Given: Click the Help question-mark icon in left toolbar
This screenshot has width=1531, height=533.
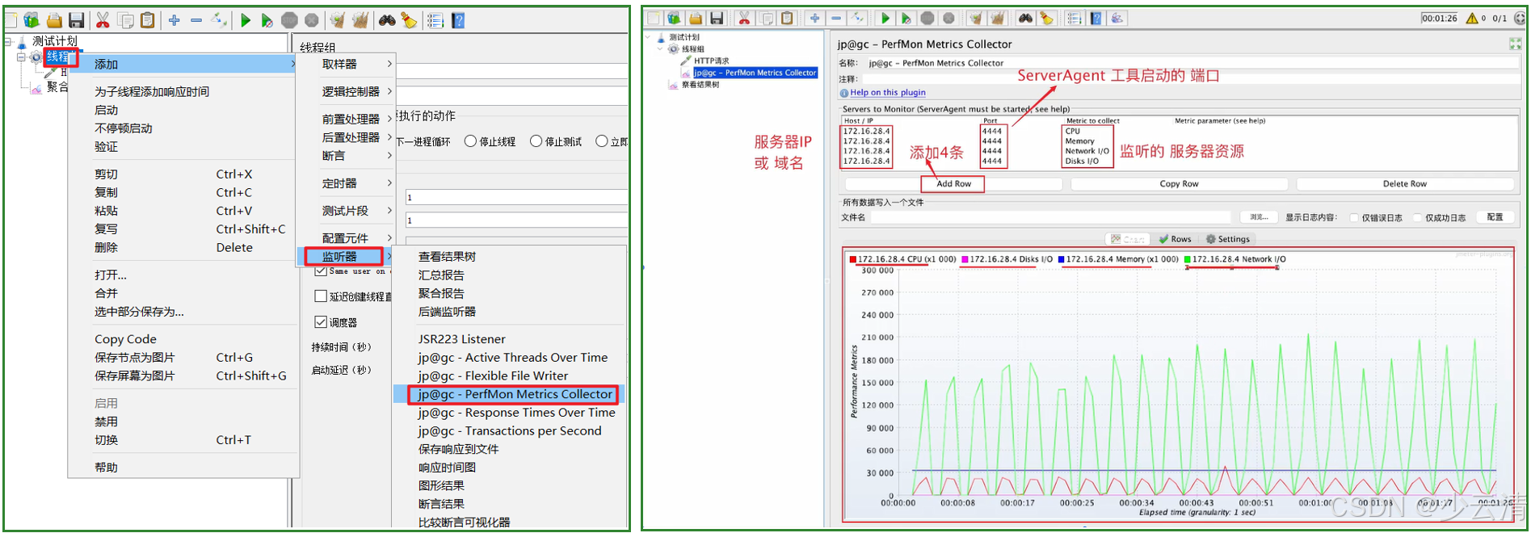Looking at the screenshot, I should pyautogui.click(x=458, y=20).
